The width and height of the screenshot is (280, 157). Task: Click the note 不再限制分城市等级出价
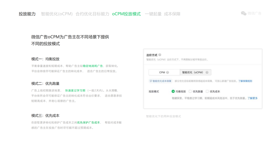195,59
